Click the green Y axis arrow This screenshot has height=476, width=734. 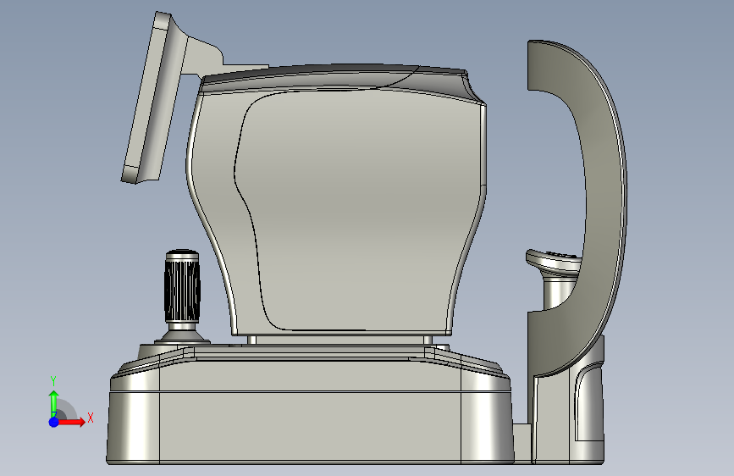coord(54,403)
